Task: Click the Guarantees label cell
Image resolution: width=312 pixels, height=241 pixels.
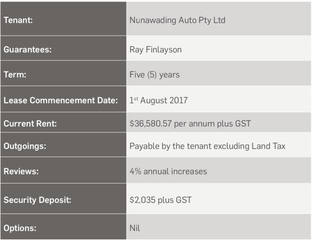Action: 63,48
